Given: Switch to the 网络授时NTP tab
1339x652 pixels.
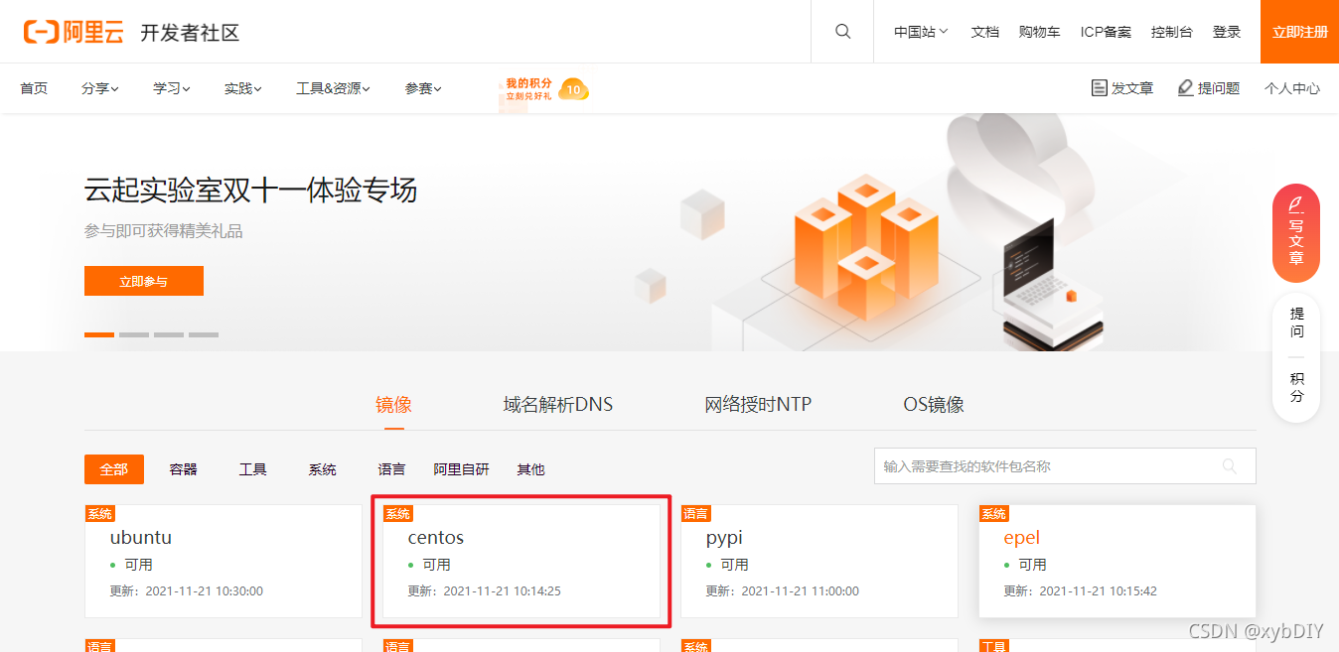Looking at the screenshot, I should click(x=758, y=405).
